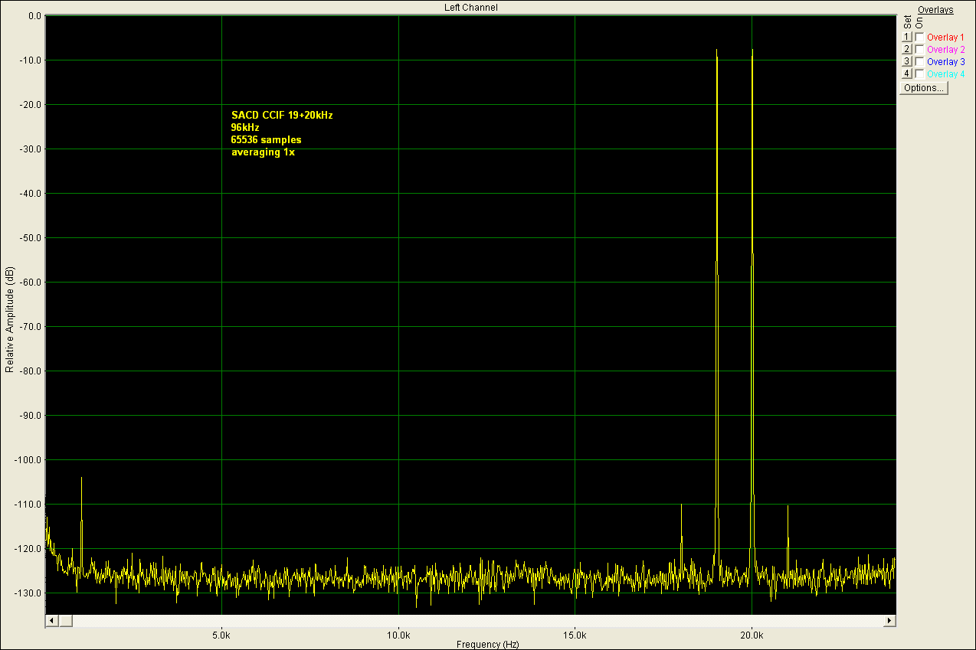Viewport: 976px width, 650px height.
Task: Click the Left Channel title
Action: point(470,7)
